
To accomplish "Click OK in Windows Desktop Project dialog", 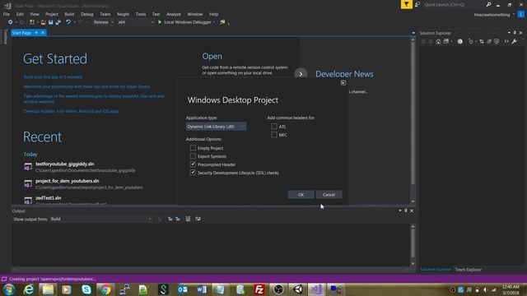I will tap(301, 195).
